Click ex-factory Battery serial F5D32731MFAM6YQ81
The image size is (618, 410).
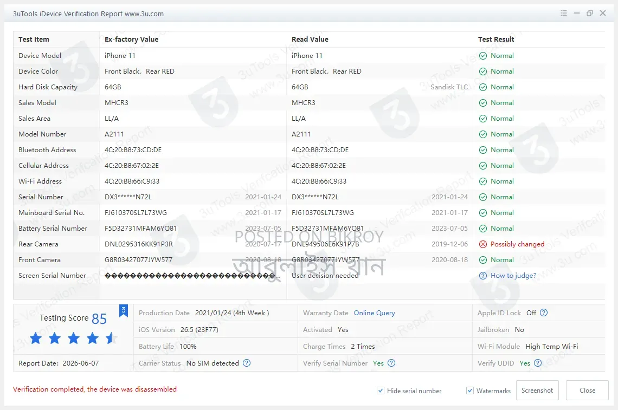(x=141, y=229)
